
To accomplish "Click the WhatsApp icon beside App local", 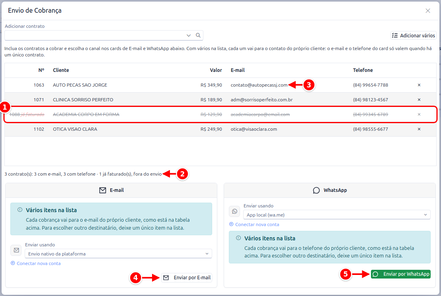I will pos(234,211).
